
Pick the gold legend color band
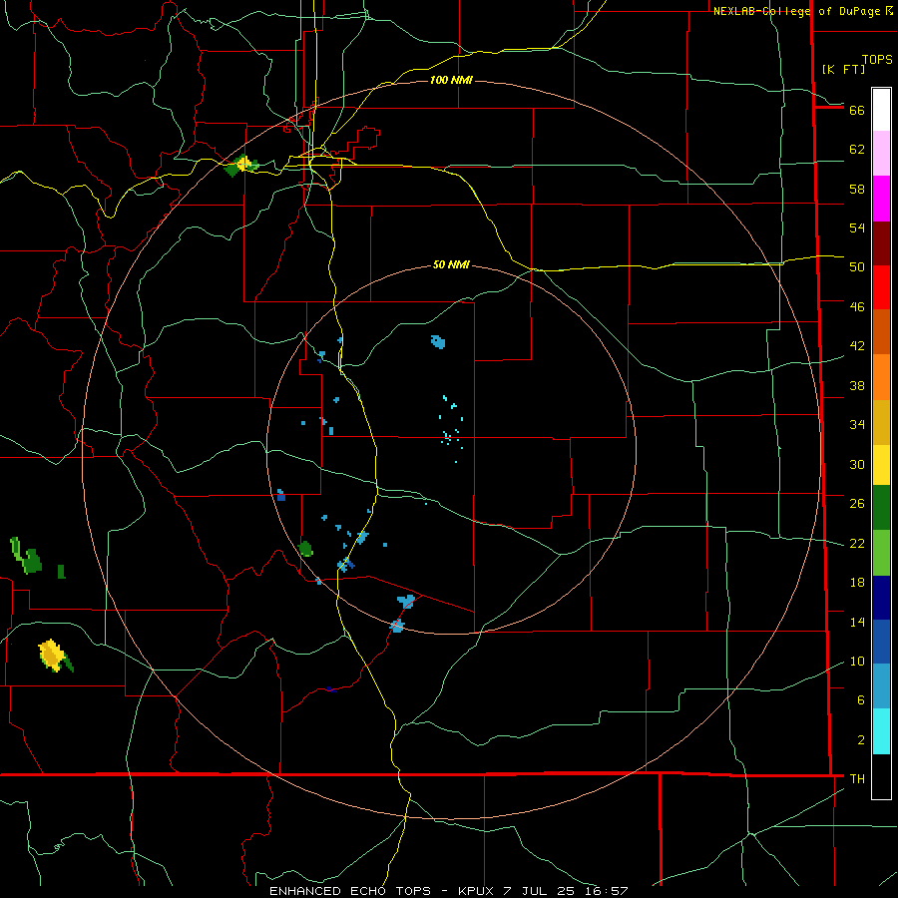tap(881, 422)
